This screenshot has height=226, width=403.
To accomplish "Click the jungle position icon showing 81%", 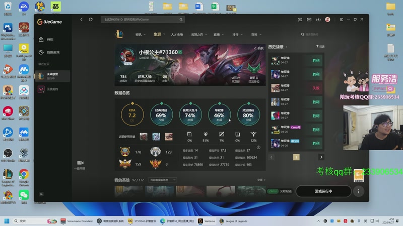I will (206, 134).
